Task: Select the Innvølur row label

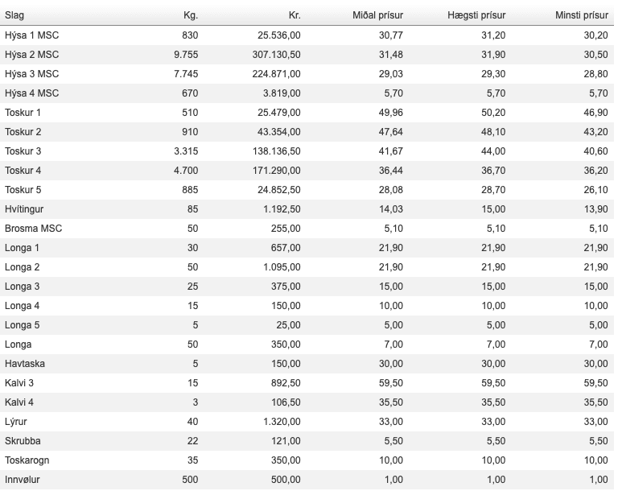Action: [23, 480]
